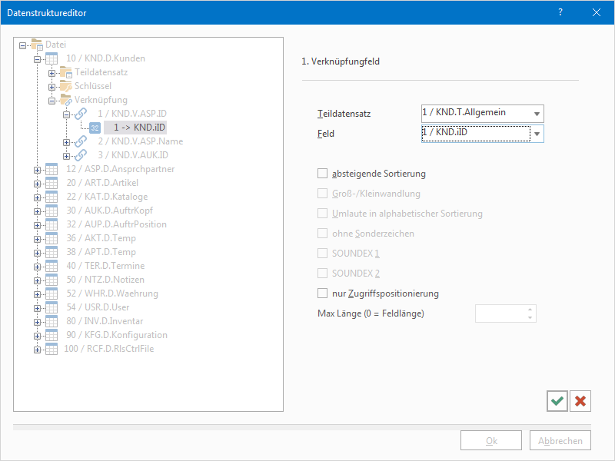Click the Schlüssel key folder icon
The height and width of the screenshot is (461, 615).
tap(67, 86)
